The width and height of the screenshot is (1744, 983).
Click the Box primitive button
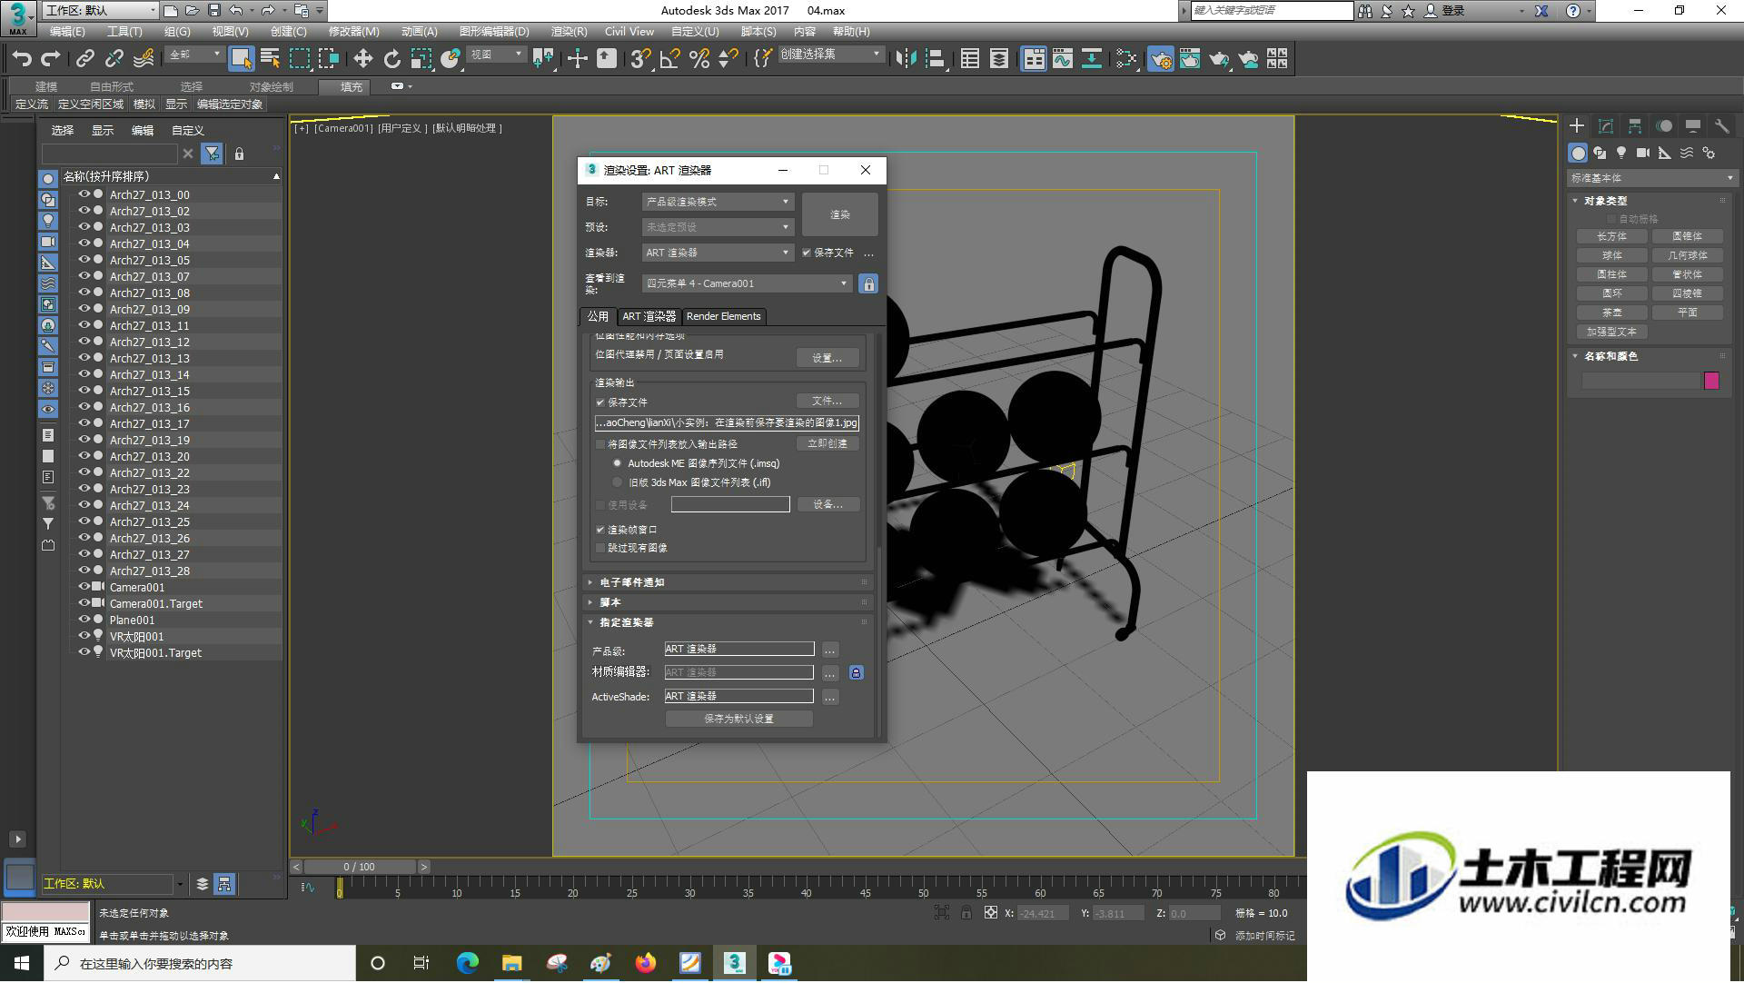(x=1612, y=236)
